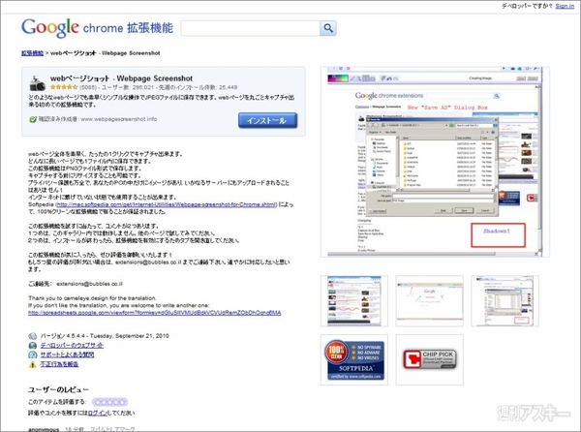
Task: Select the second thumbnail showing Google homepage
Action: 429,301
